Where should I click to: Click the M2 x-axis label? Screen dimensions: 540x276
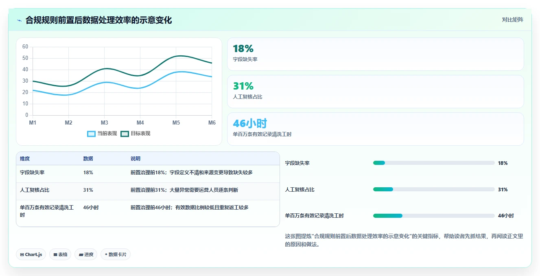[68, 123]
